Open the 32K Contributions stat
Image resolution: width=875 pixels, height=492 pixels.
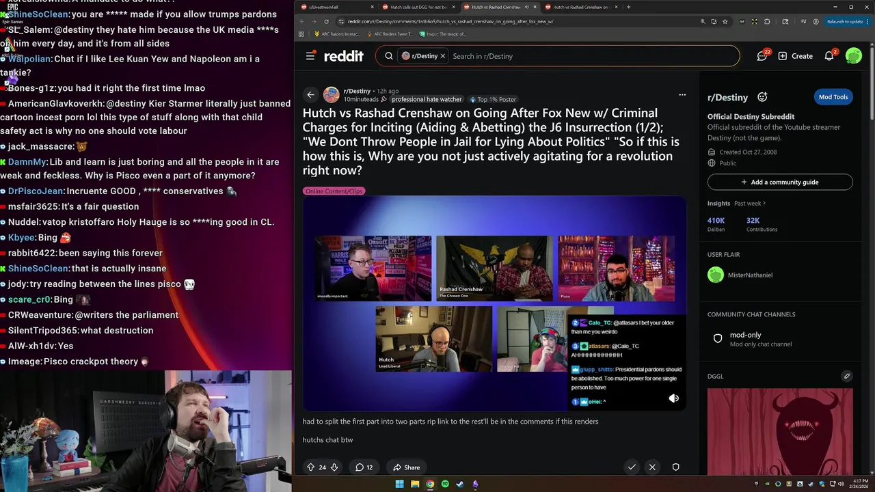click(x=762, y=224)
